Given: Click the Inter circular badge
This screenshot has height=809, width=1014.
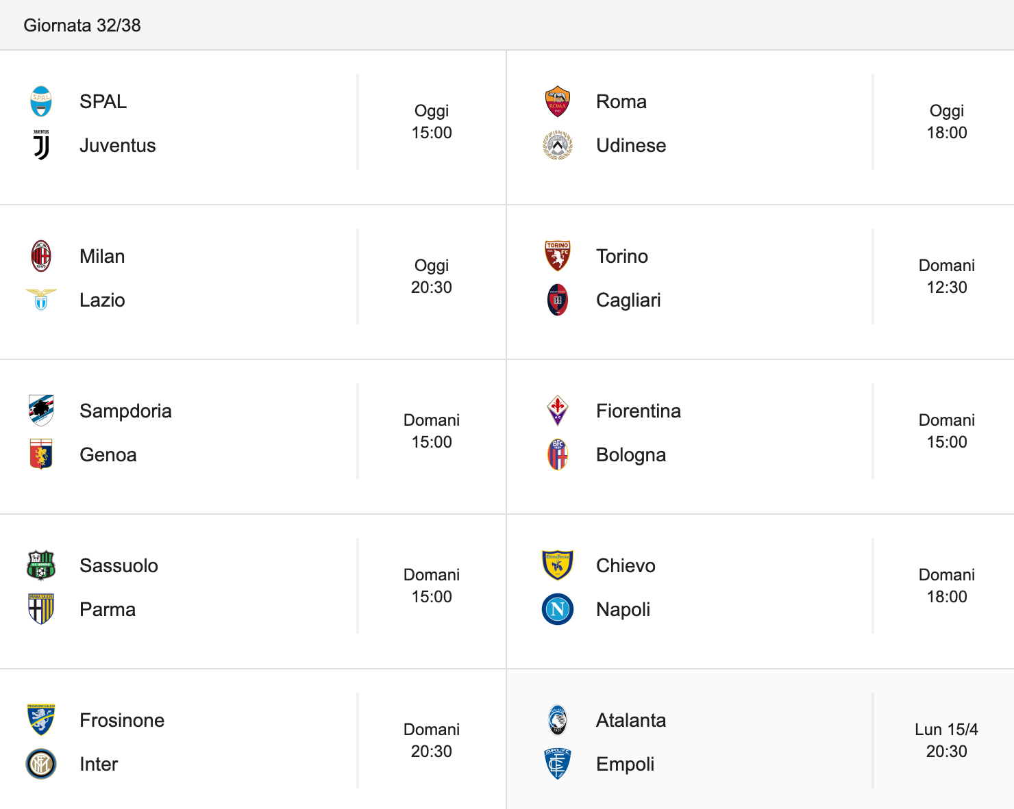Looking at the screenshot, I should pyautogui.click(x=41, y=764).
